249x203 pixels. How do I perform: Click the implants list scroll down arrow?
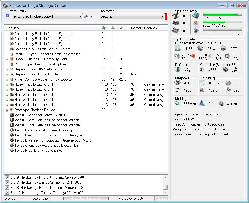pyautogui.click(x=165, y=193)
